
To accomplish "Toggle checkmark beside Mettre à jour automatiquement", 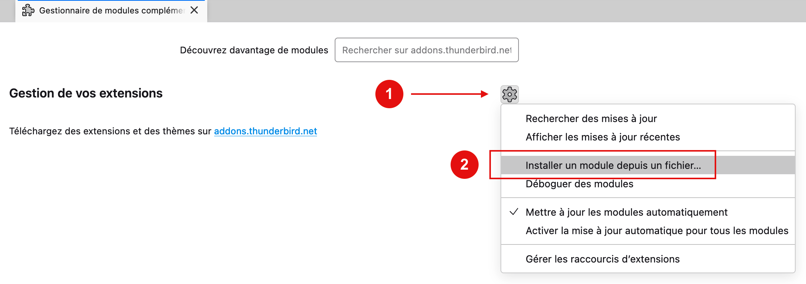I will coord(514,212).
